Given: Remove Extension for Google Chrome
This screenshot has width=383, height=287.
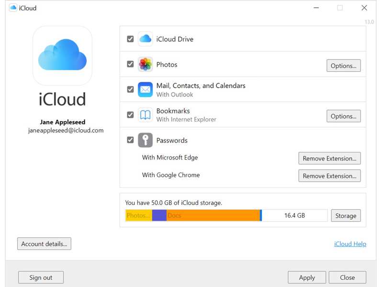Looking at the screenshot, I should click(329, 176).
